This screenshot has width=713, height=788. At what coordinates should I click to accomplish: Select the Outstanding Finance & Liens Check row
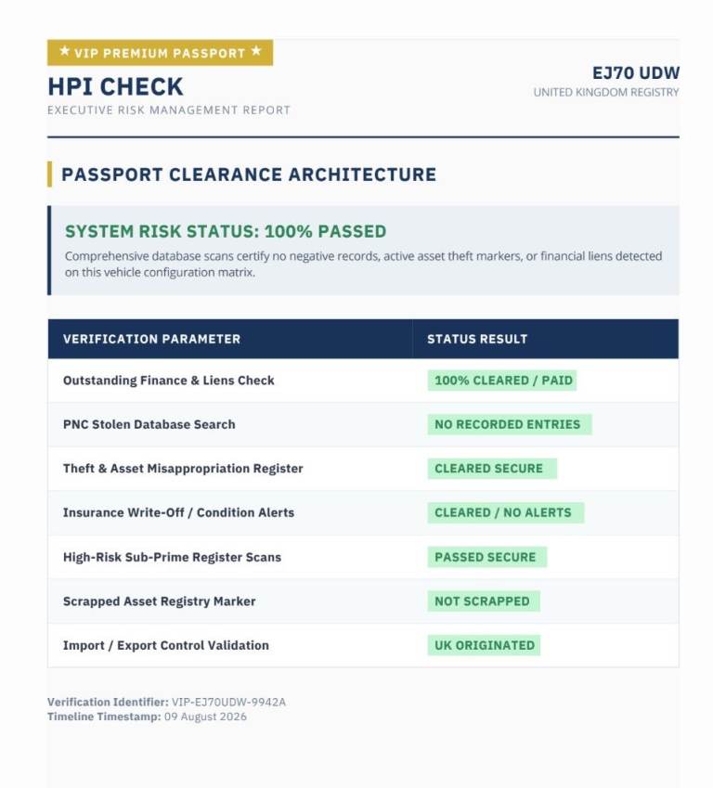[x=363, y=381]
